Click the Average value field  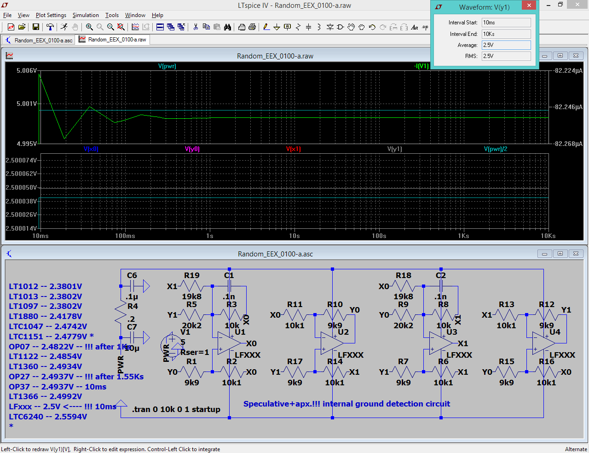click(x=506, y=45)
